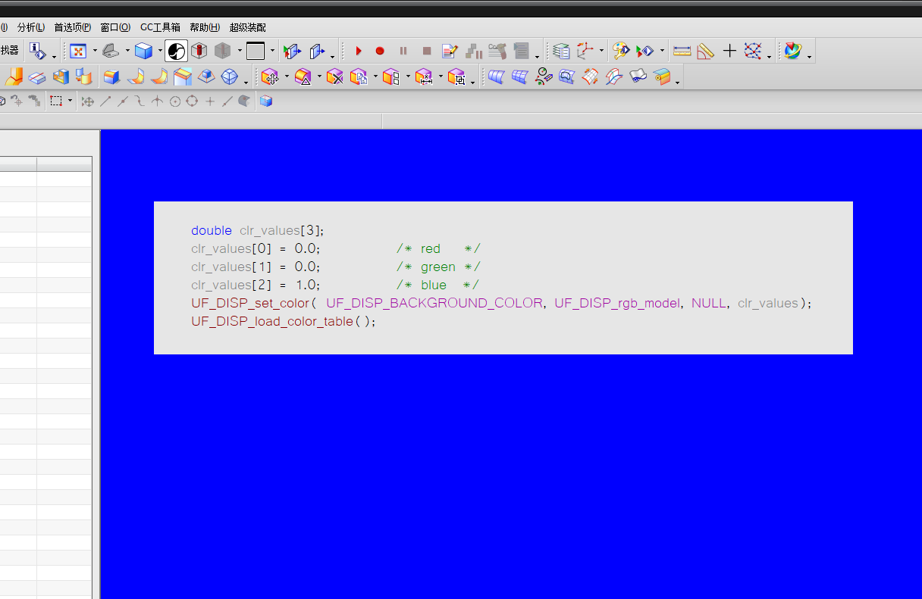Viewport: 922px width, 599px height.
Task: Toggle the arc center snap point
Action: point(175,101)
